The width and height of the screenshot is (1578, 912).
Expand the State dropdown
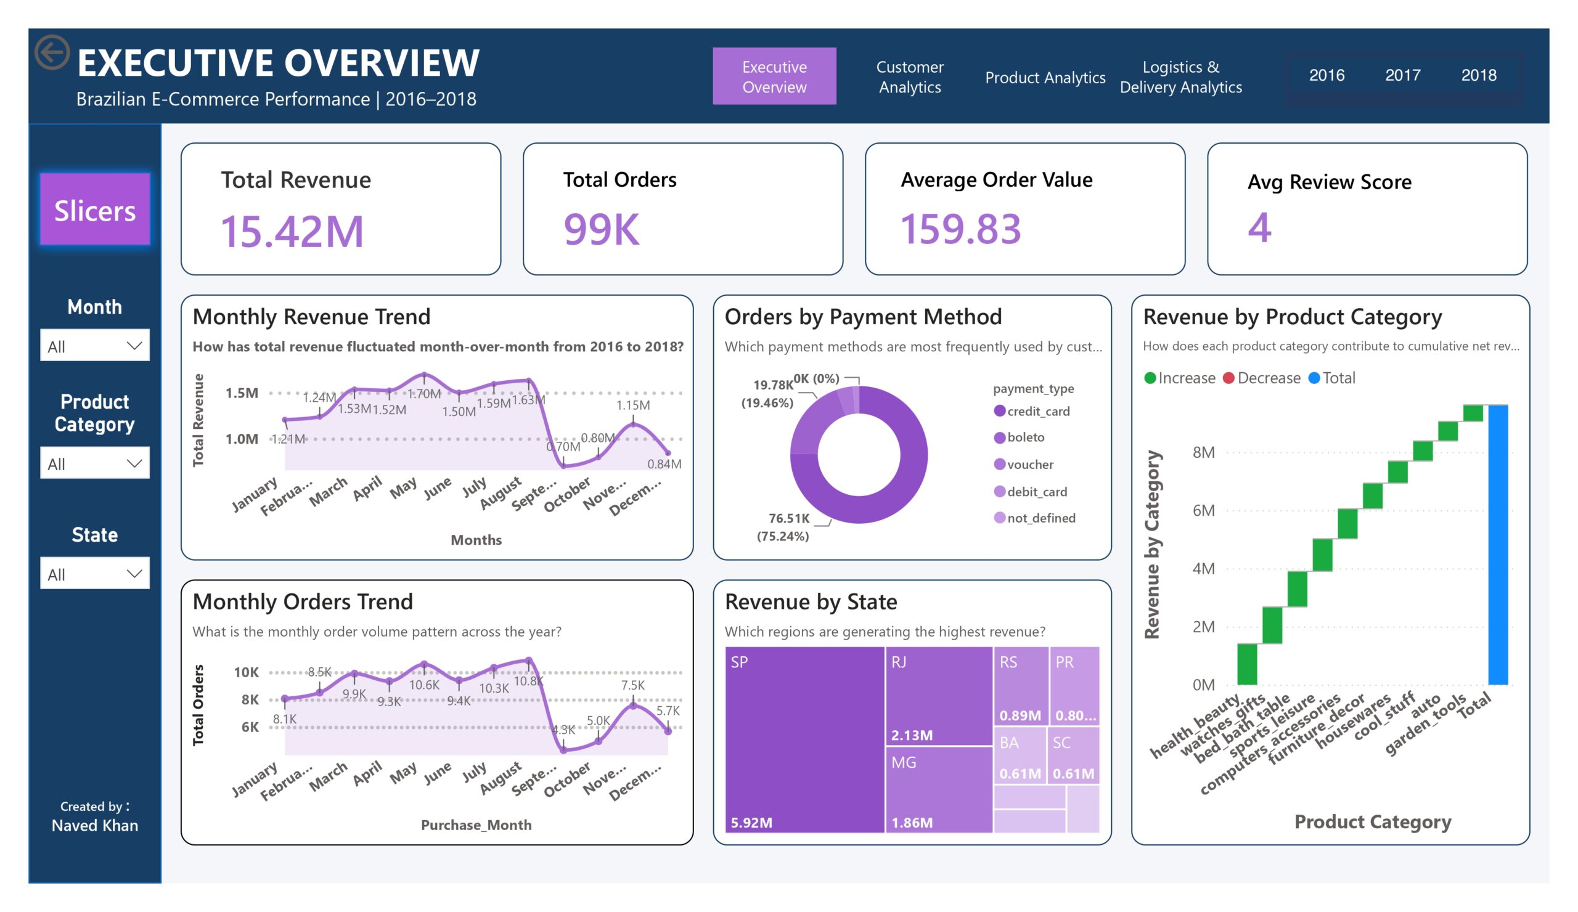pos(95,573)
